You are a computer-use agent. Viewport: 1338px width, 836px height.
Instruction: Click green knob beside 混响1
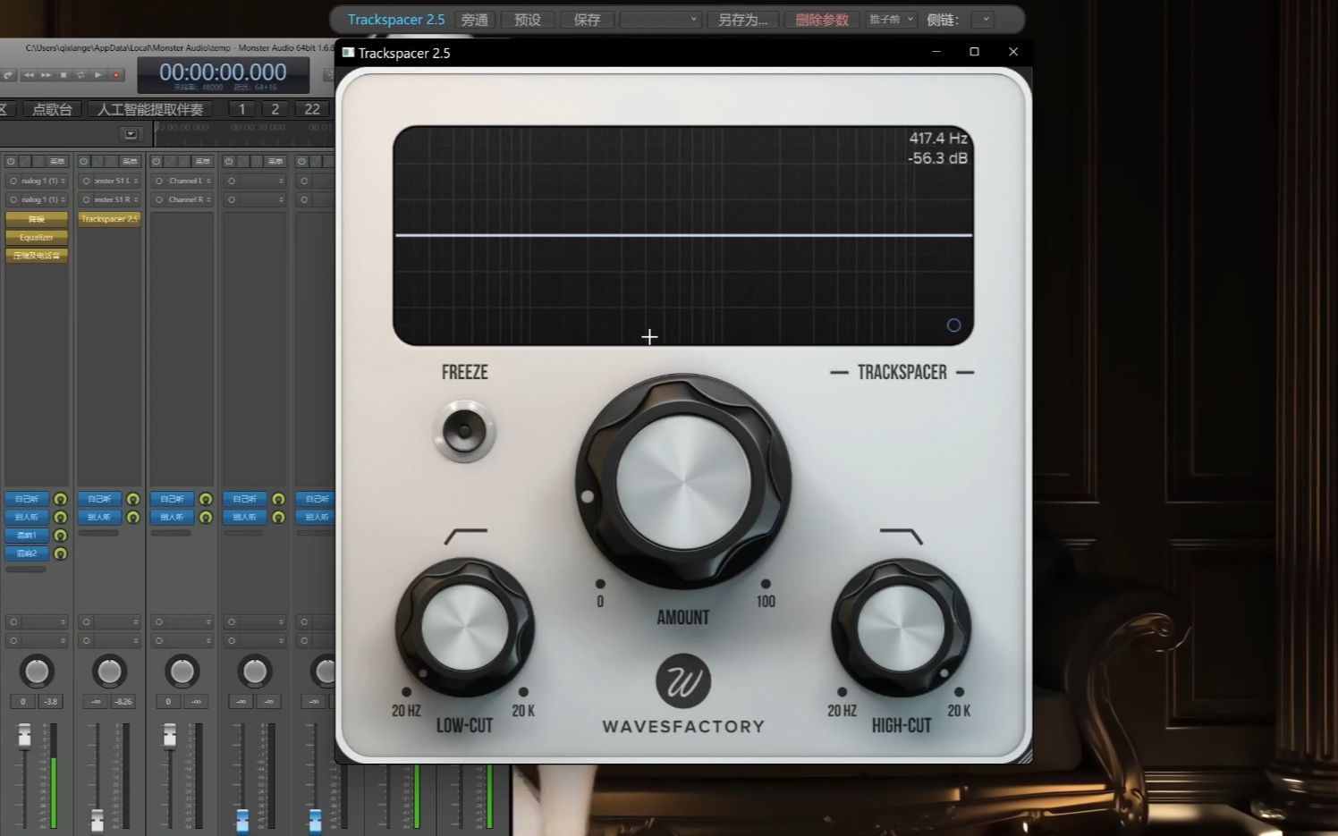pyautogui.click(x=60, y=536)
